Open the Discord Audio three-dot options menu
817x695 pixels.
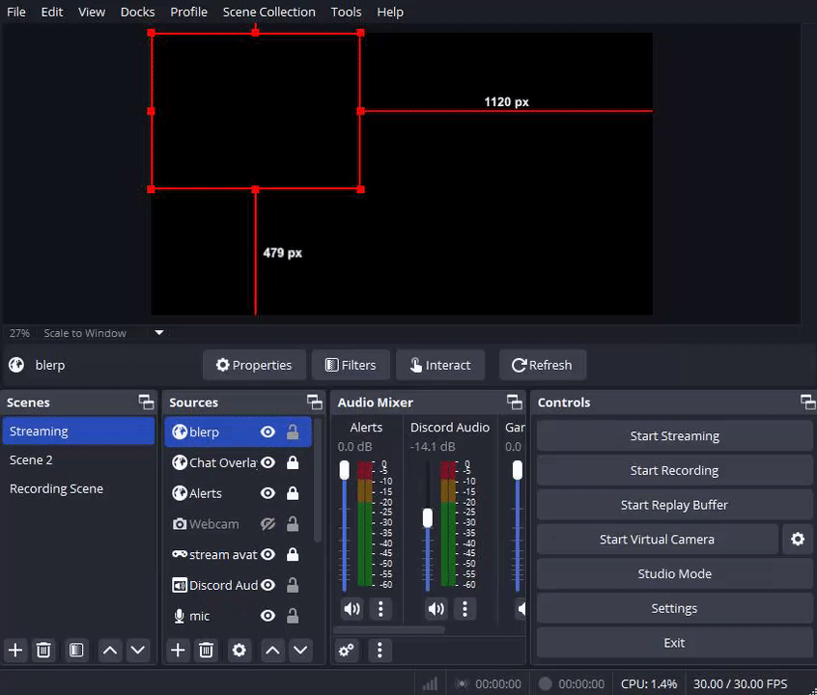[465, 608]
